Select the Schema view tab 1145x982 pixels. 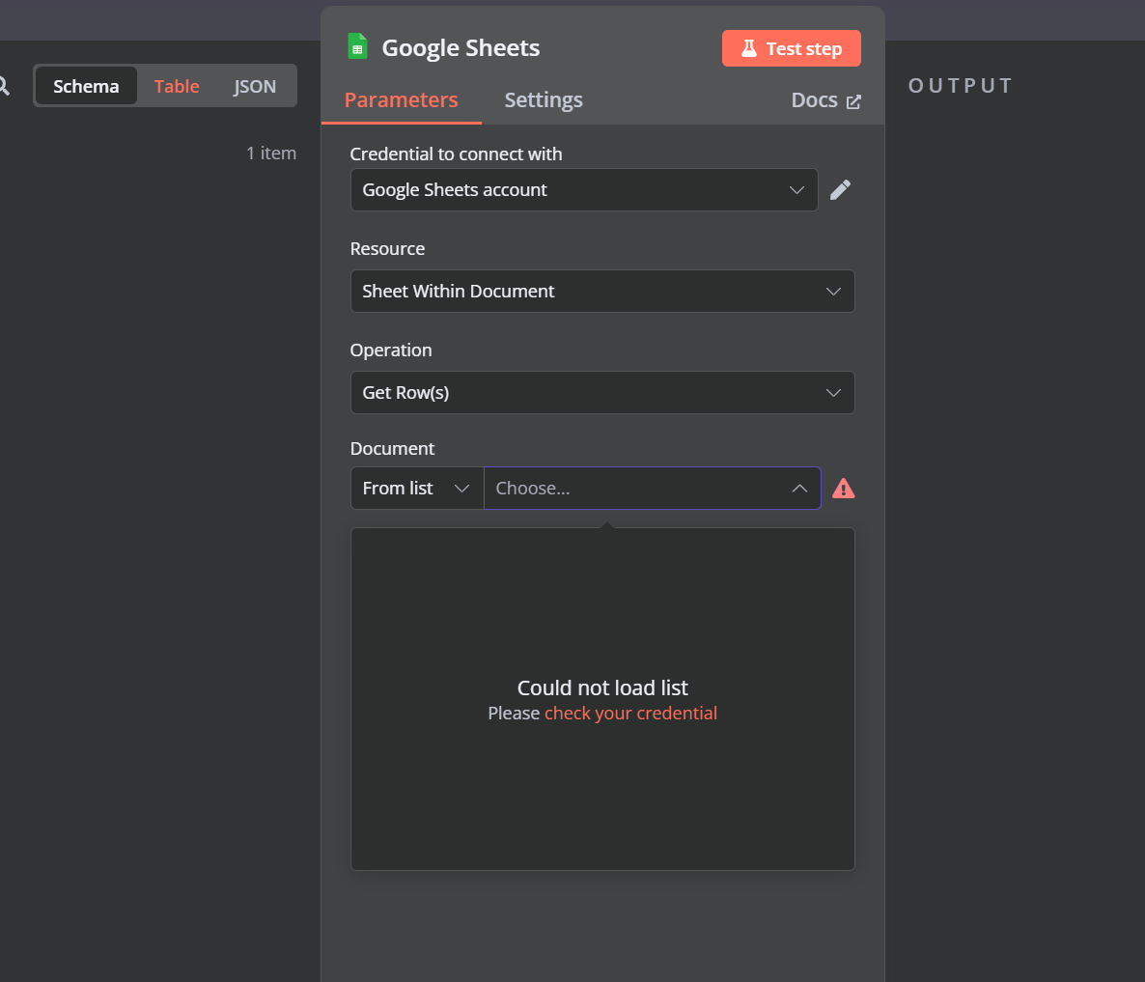pos(86,86)
